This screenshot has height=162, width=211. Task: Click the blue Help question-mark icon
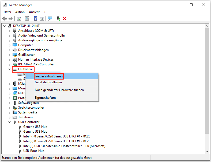pyautogui.click(x=35, y=18)
